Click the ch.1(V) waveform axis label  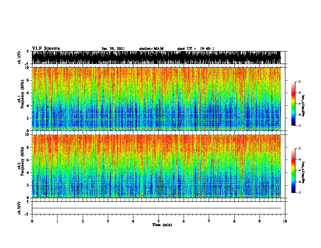(19, 58)
